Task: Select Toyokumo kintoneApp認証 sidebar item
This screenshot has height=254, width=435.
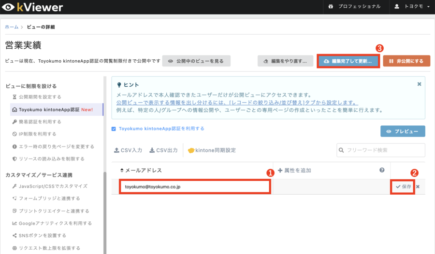Action: tap(57, 109)
